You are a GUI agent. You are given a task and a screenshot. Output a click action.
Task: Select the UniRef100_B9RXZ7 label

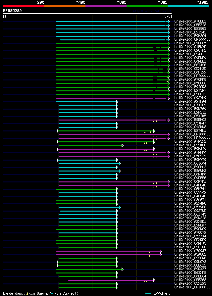(190, 270)
